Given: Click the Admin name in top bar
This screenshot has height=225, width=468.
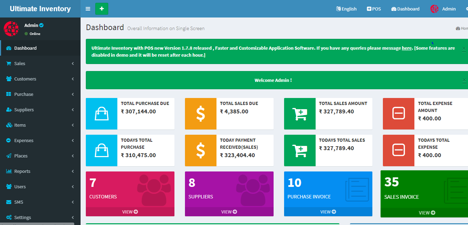Looking at the screenshot, I should tap(449, 9).
